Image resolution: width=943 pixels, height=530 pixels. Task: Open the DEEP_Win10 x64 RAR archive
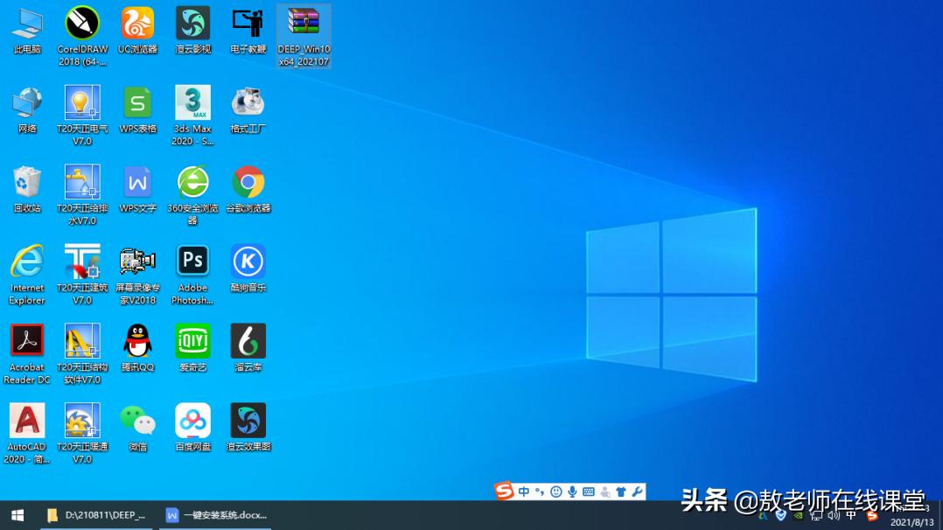(304, 20)
